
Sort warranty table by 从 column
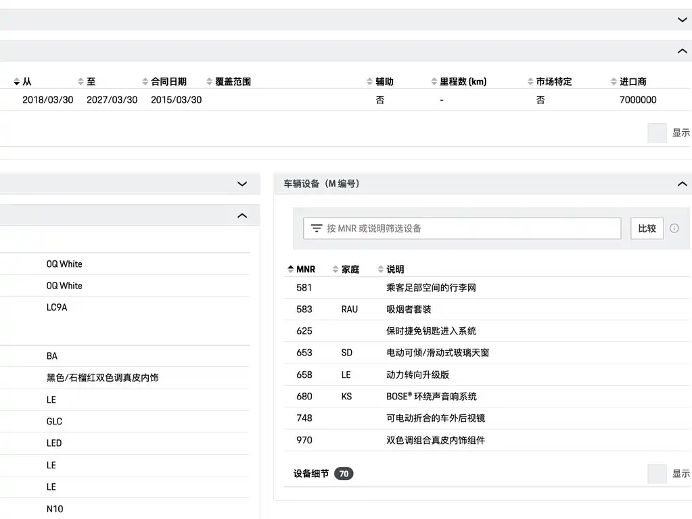(x=22, y=82)
